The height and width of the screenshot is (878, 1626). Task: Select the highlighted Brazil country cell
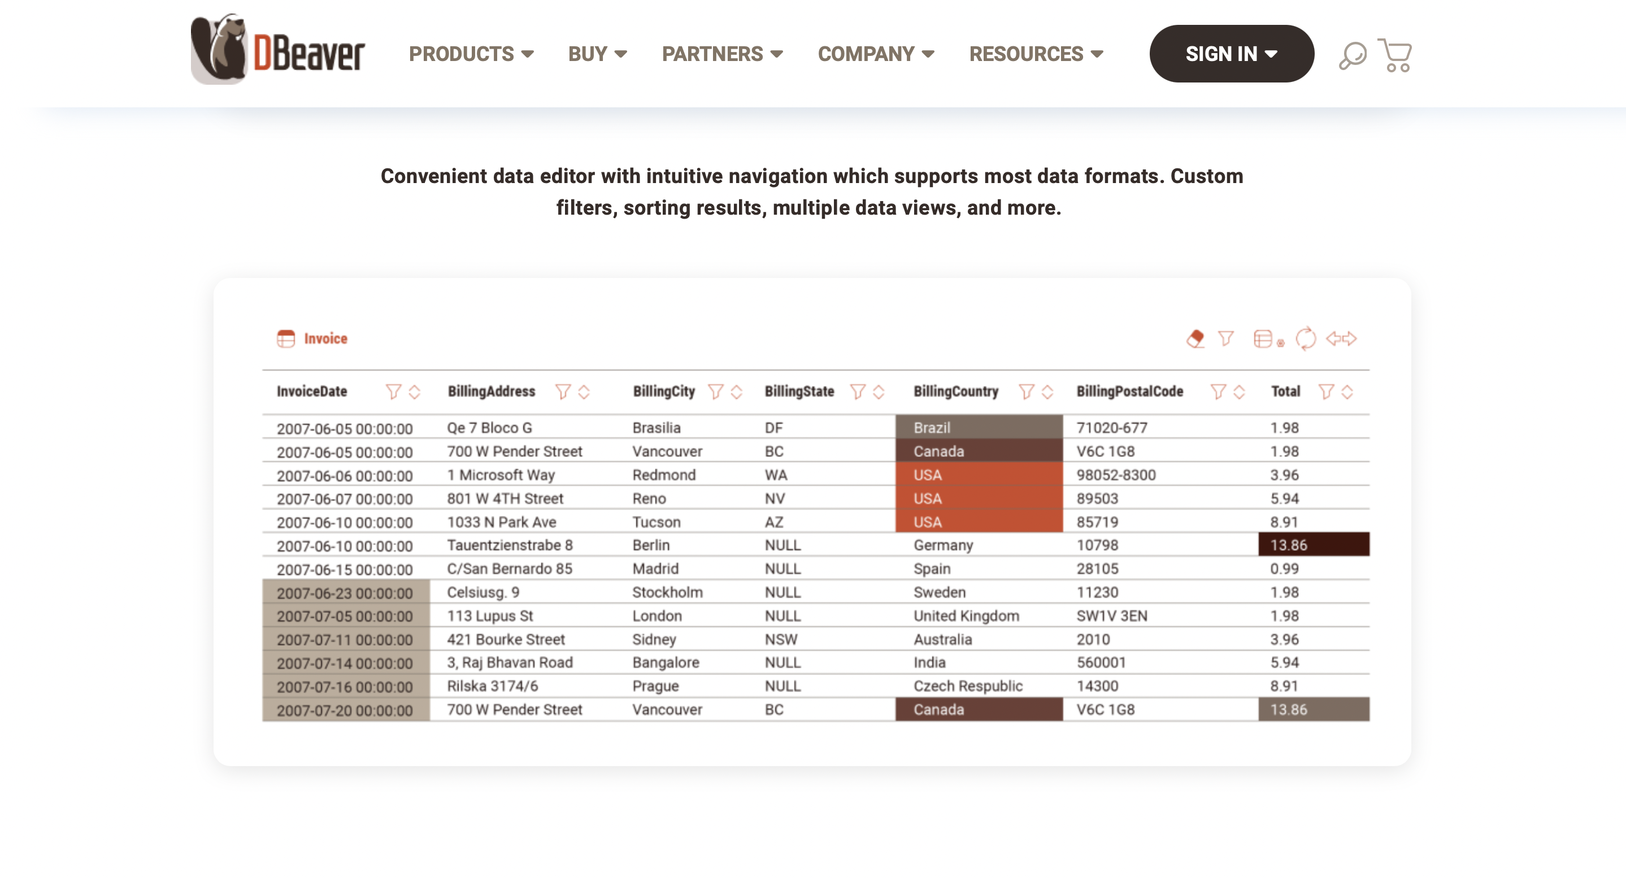(x=979, y=427)
